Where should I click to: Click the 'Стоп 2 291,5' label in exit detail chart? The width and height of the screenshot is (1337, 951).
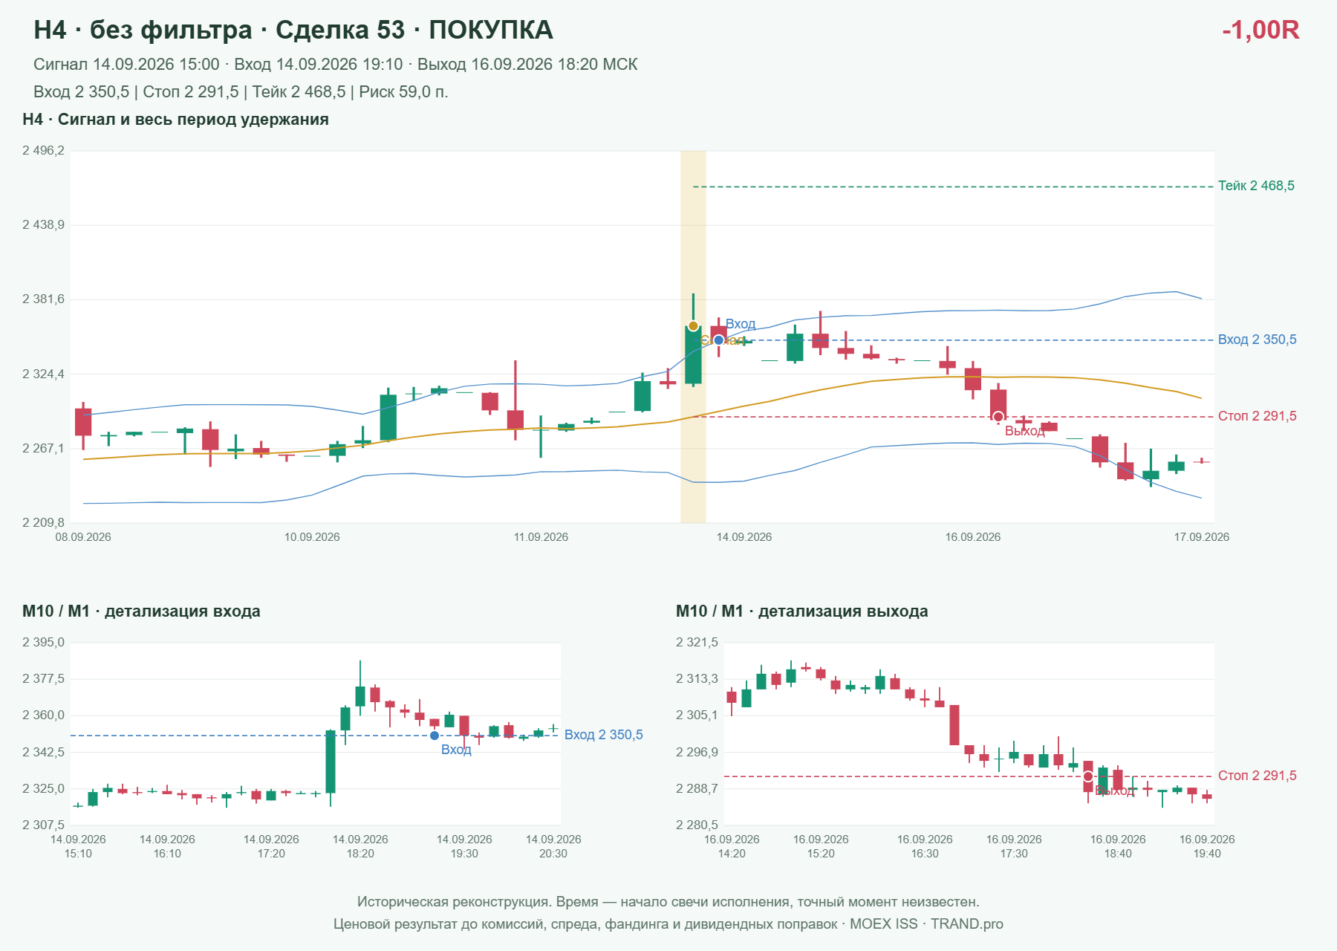point(1257,776)
